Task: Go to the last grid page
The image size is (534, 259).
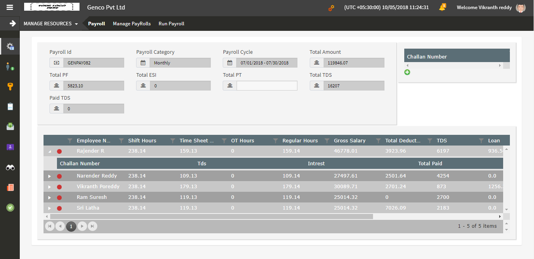Action: (93, 226)
